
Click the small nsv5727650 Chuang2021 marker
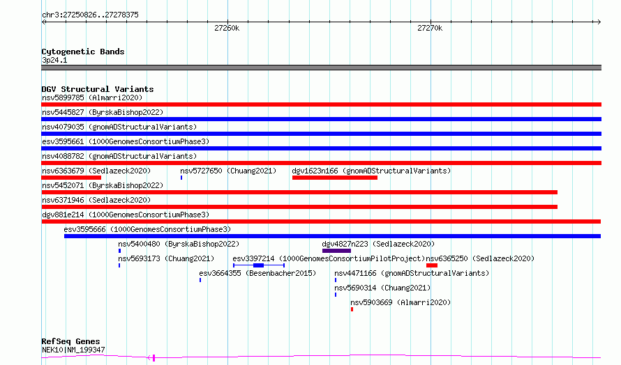click(181, 178)
